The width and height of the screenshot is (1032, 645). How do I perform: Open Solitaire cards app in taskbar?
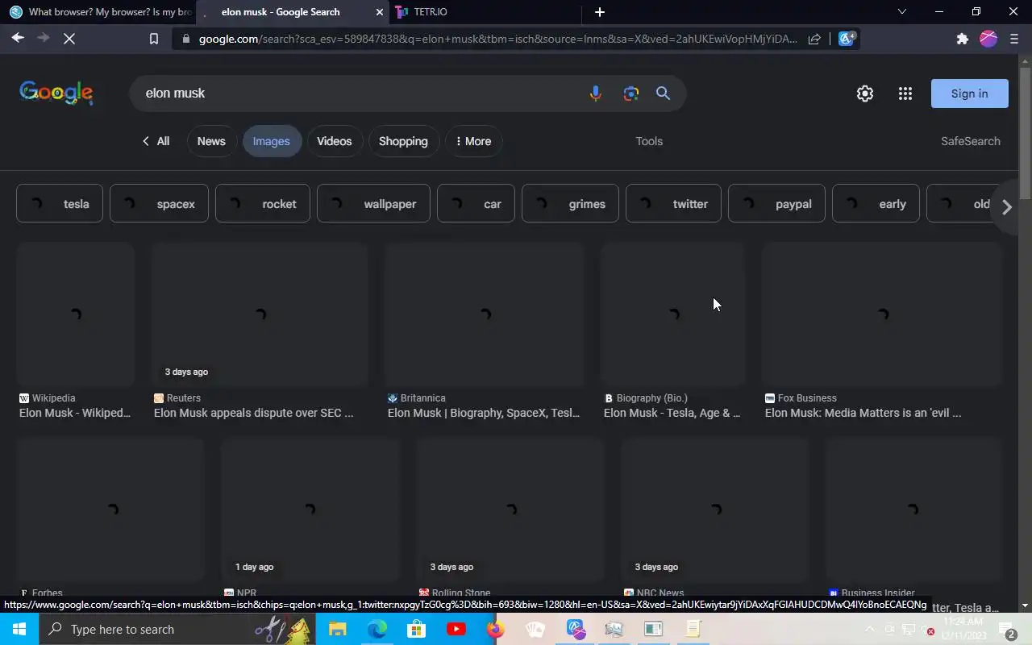[x=535, y=629]
